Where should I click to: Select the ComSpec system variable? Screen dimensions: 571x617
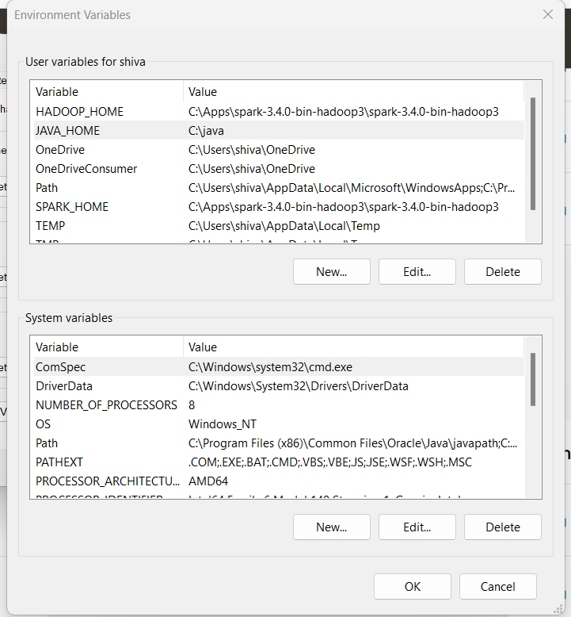pos(279,366)
